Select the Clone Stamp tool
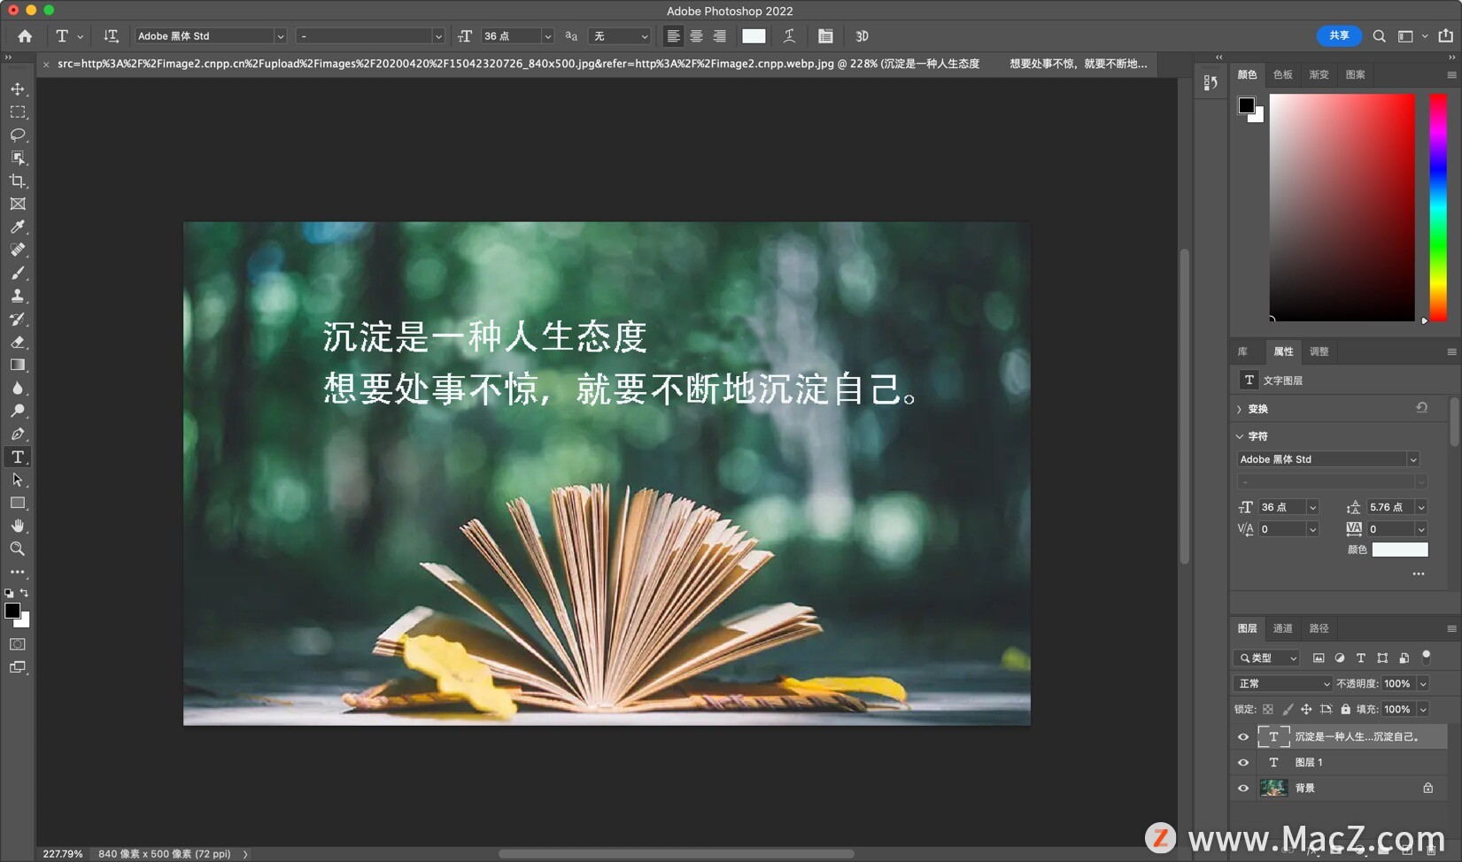Image resolution: width=1462 pixels, height=862 pixels. pos(18,296)
